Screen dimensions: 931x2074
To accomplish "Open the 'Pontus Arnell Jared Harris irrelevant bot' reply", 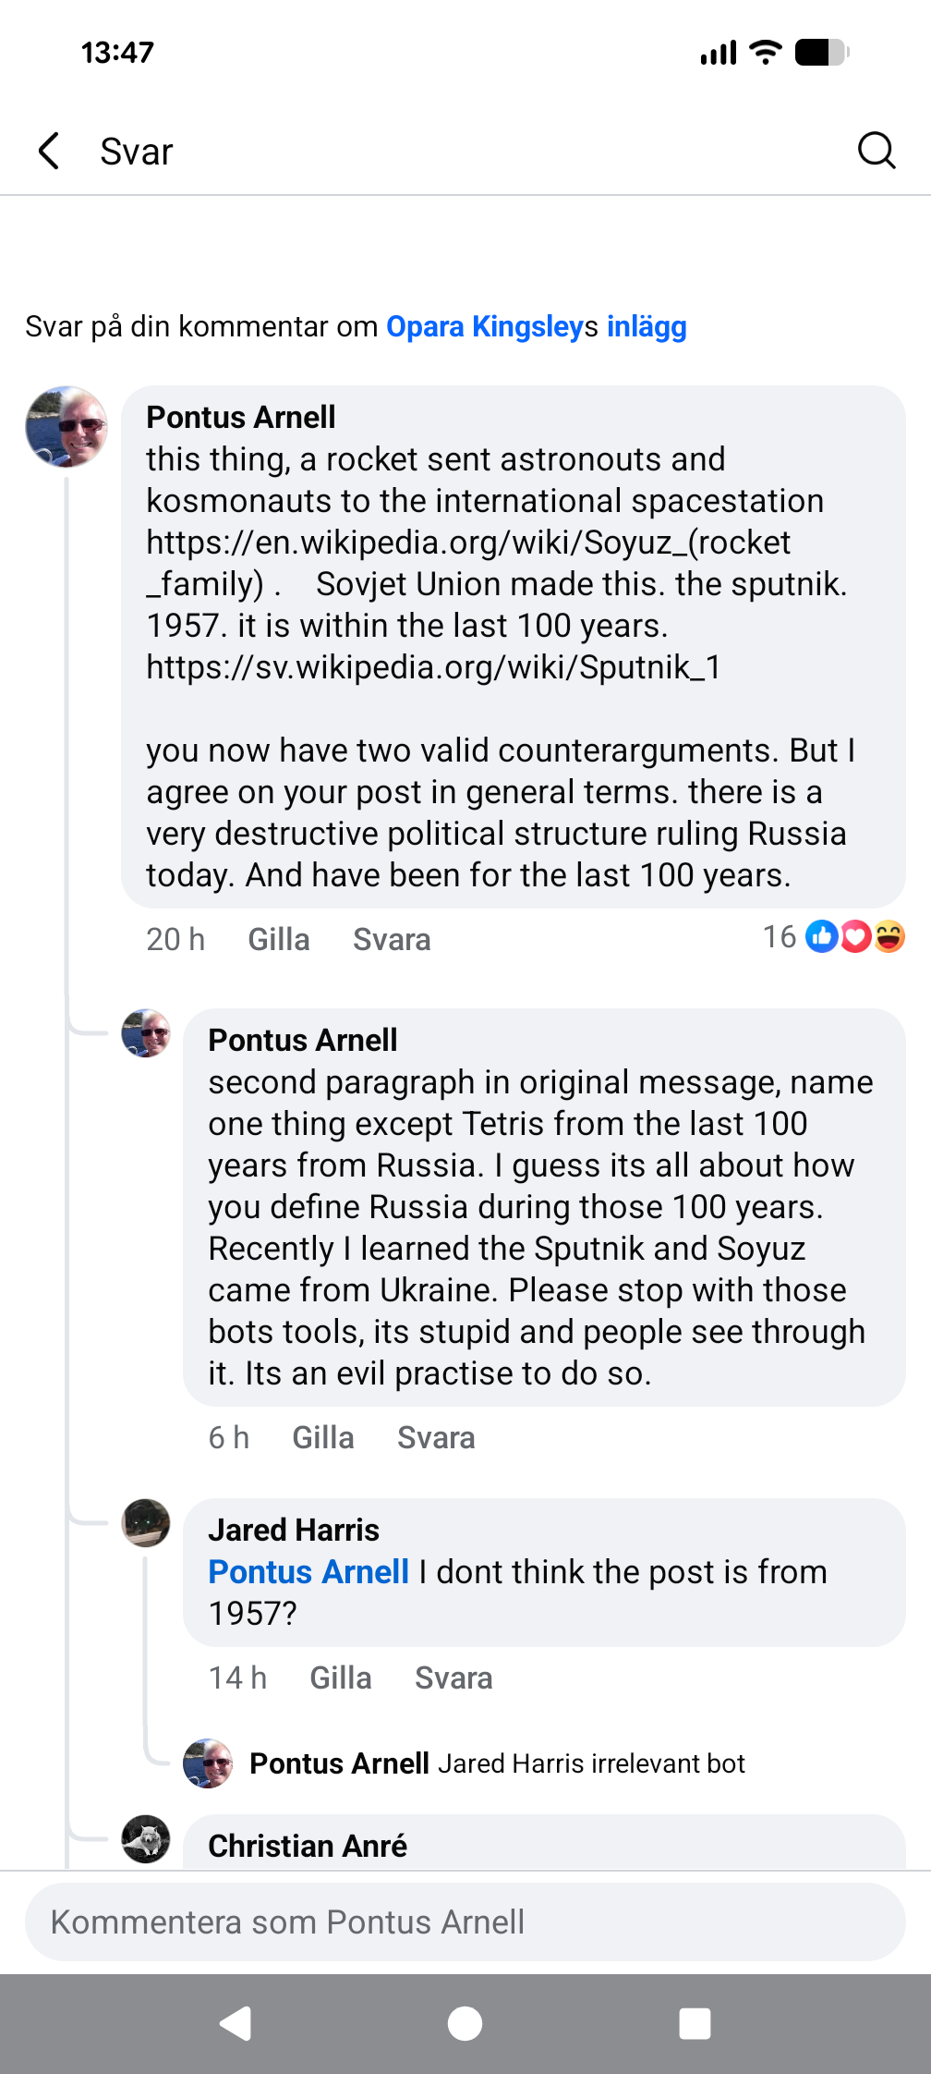I will click(x=497, y=1763).
